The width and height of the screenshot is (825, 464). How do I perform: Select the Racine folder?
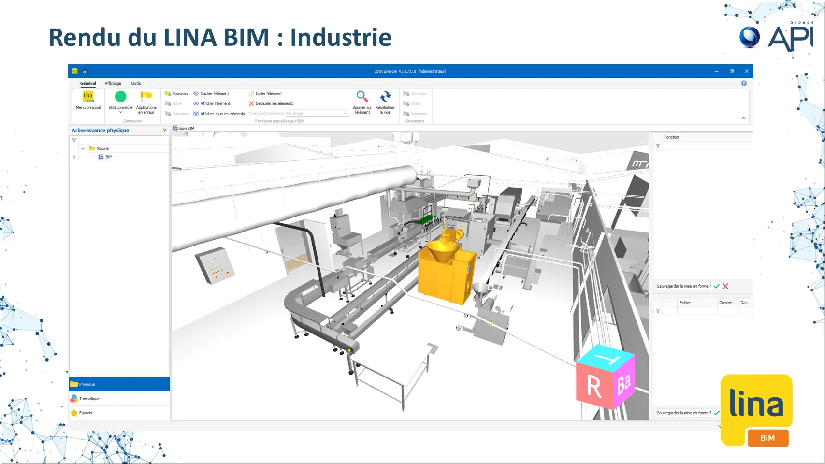(x=99, y=148)
